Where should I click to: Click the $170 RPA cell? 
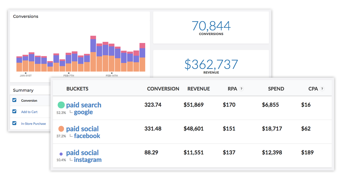pos(229,105)
